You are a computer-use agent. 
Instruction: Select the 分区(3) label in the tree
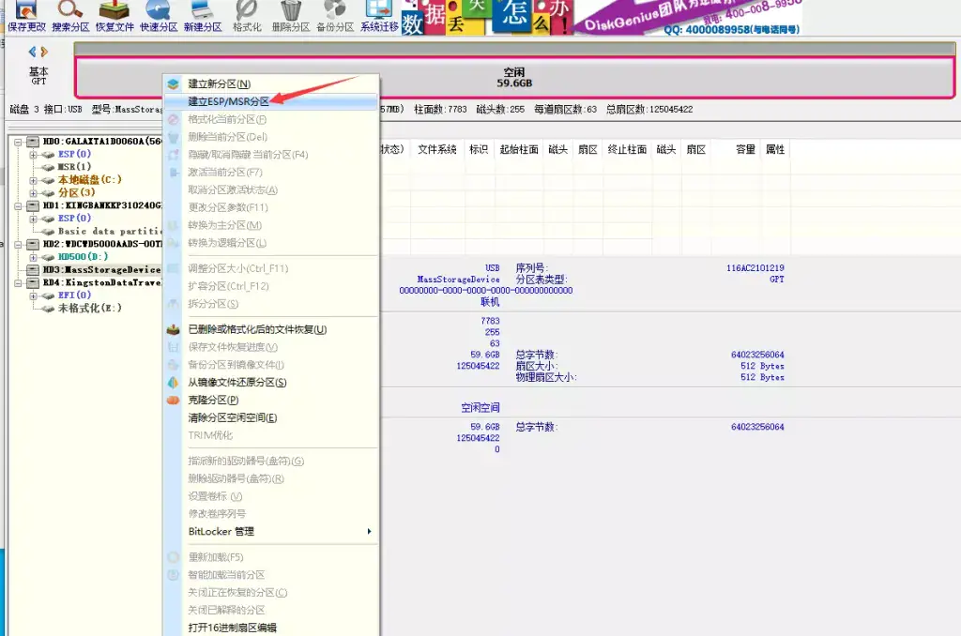pyautogui.click(x=77, y=193)
